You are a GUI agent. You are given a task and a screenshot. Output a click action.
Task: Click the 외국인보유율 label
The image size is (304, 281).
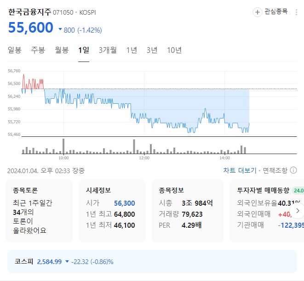257,203
